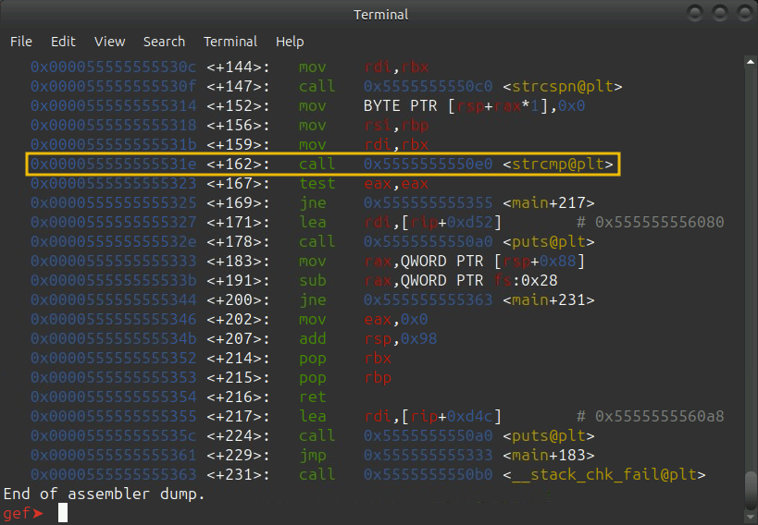Click puts@plt at offset +178
The width and height of the screenshot is (758, 525).
pyautogui.click(x=549, y=241)
